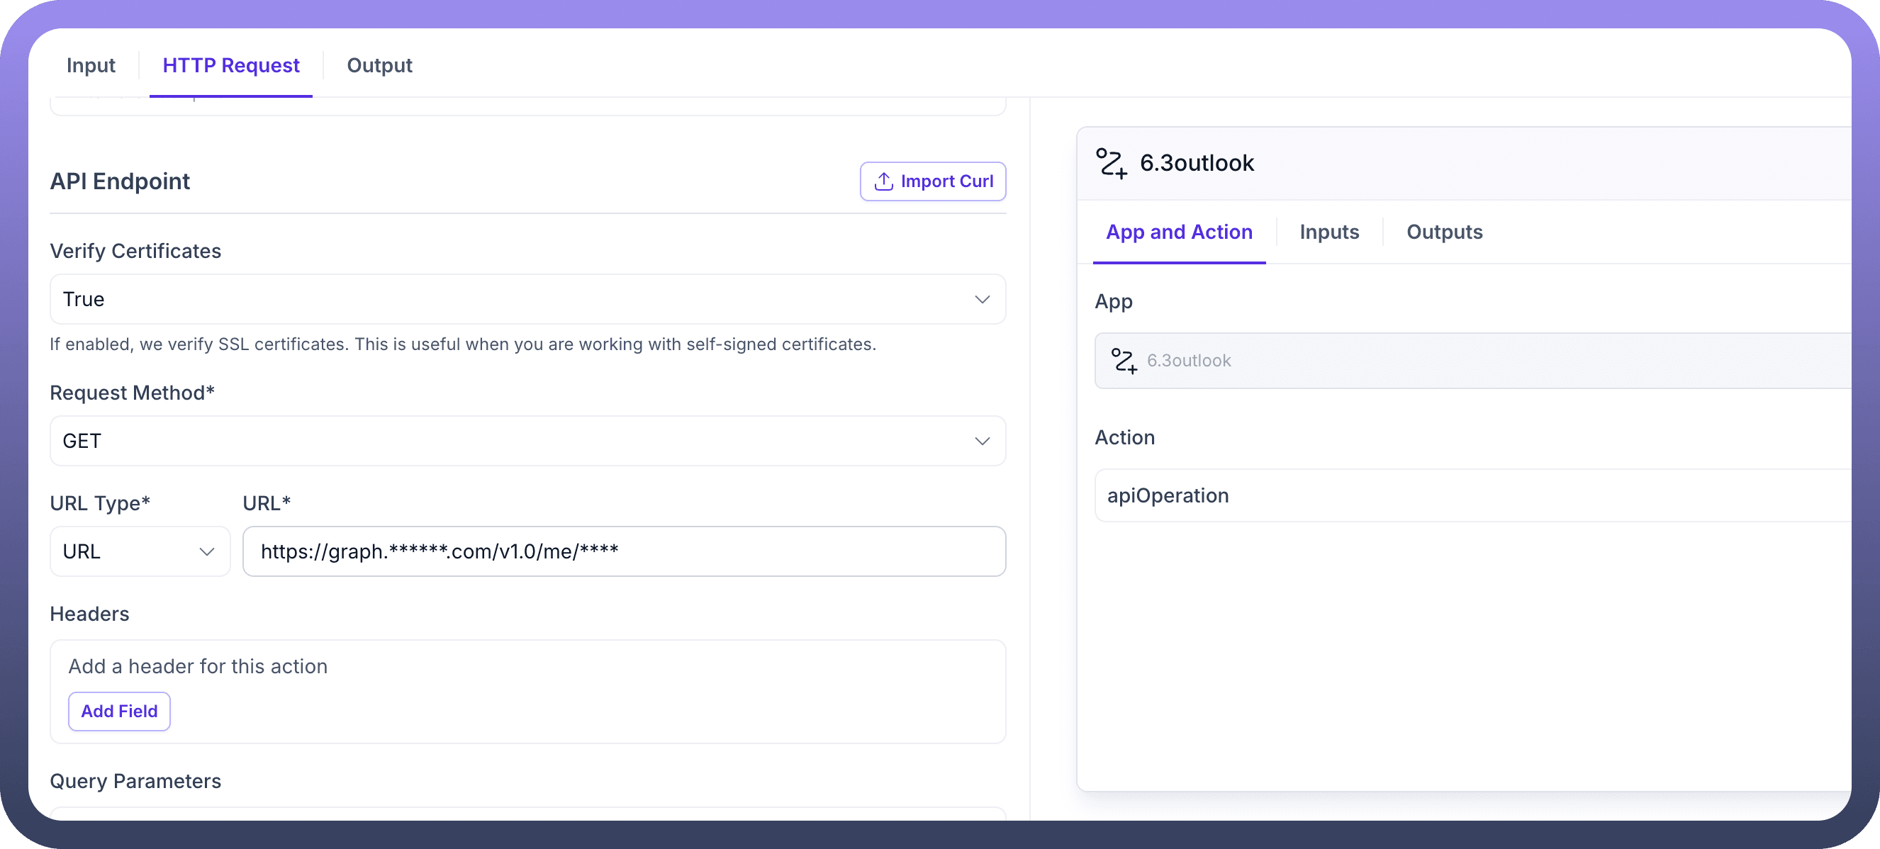
Task: Open the App and Action tab
Action: [x=1179, y=232]
